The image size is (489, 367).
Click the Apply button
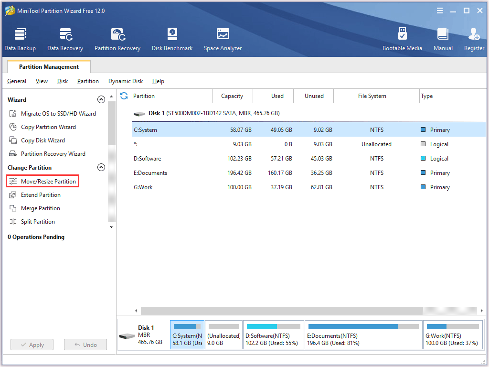coord(32,345)
